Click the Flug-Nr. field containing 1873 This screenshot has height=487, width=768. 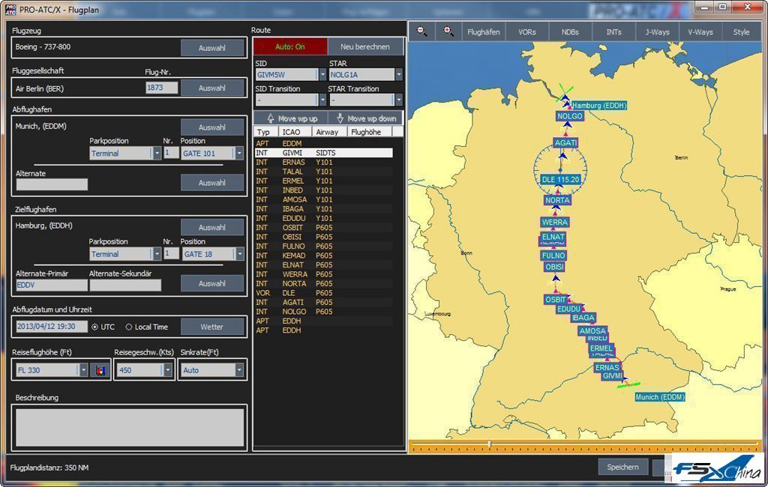[x=162, y=88]
